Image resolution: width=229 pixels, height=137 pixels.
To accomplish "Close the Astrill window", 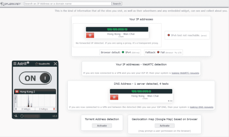I will (55, 64).
